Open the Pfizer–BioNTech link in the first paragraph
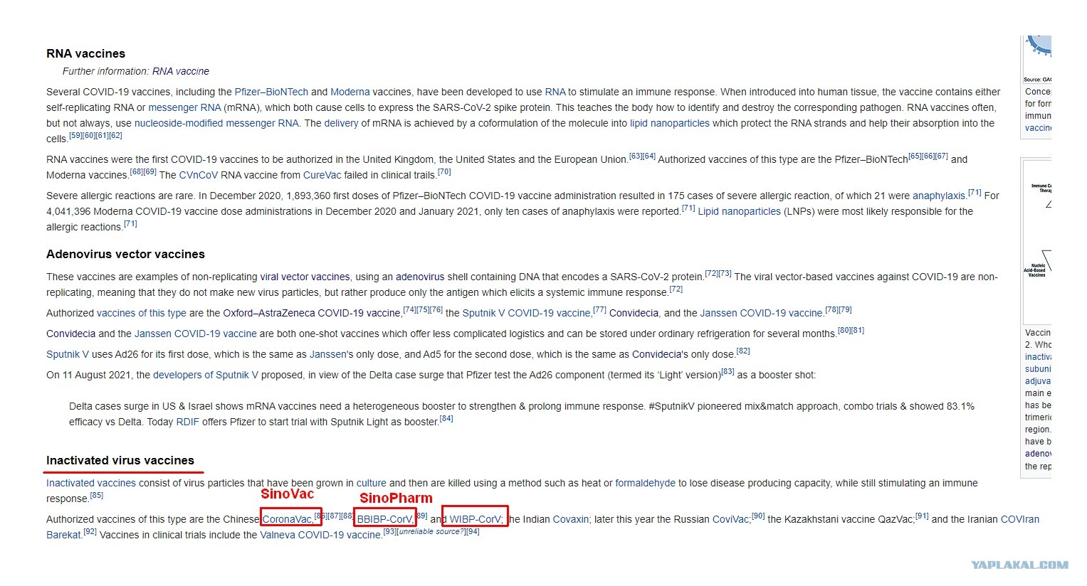The width and height of the screenshot is (1087, 586). click(x=271, y=92)
